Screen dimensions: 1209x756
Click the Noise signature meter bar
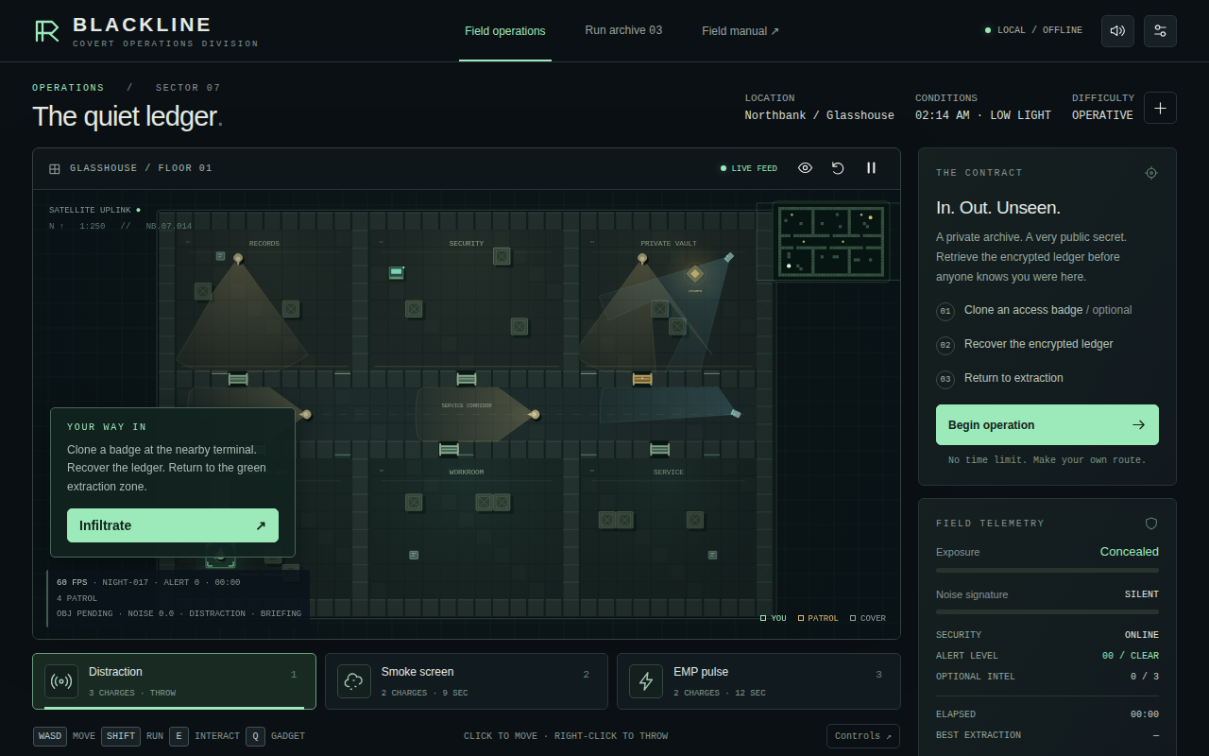click(1047, 612)
